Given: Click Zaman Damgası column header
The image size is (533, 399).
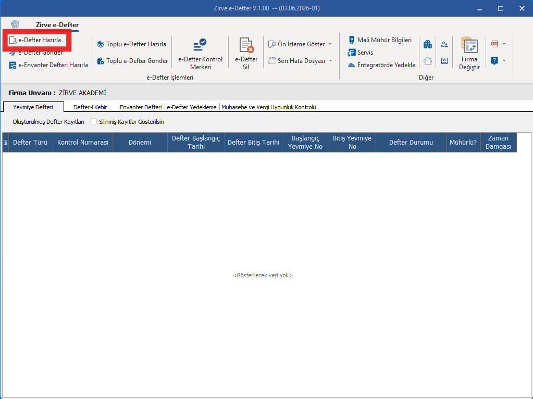Looking at the screenshot, I should coord(498,143).
